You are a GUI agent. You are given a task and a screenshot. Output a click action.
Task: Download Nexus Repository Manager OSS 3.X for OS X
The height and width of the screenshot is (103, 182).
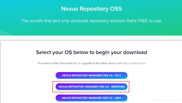[92, 75]
